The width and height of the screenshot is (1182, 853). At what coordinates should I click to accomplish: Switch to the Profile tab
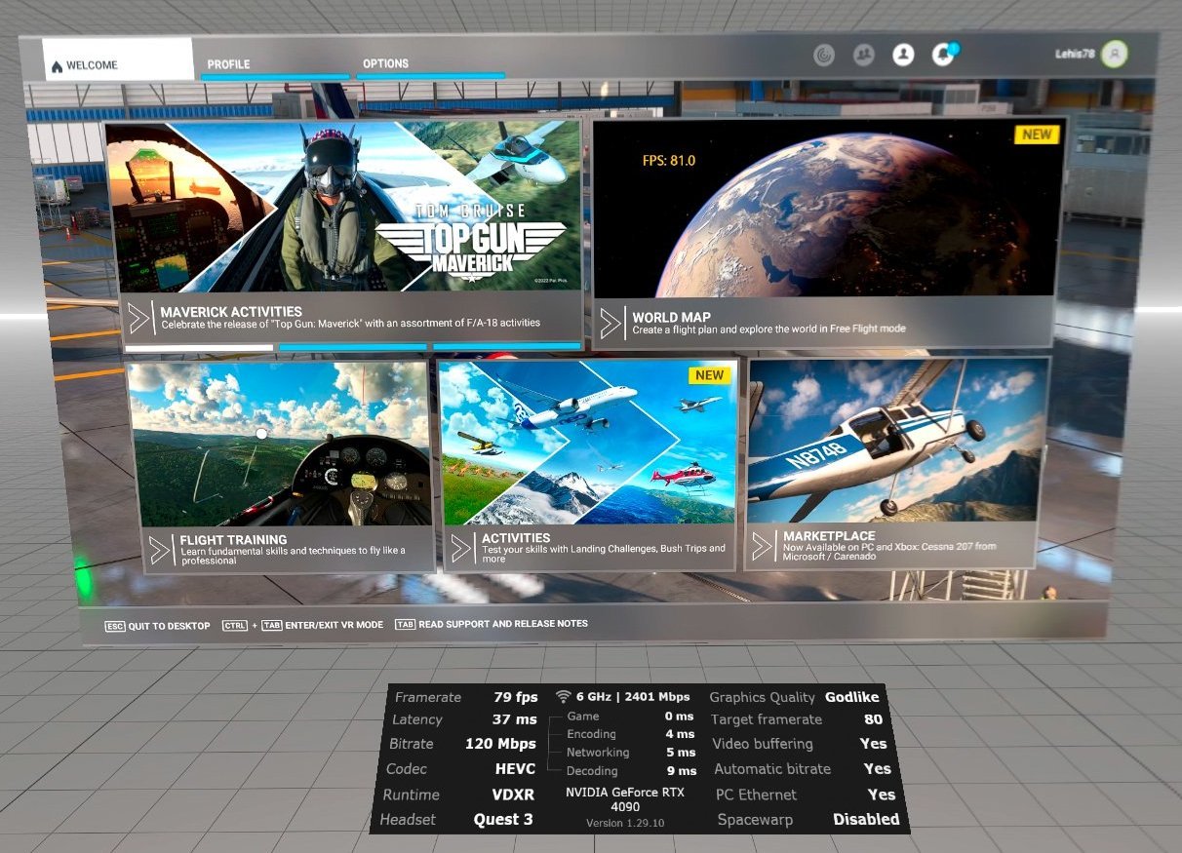pyautogui.click(x=277, y=65)
